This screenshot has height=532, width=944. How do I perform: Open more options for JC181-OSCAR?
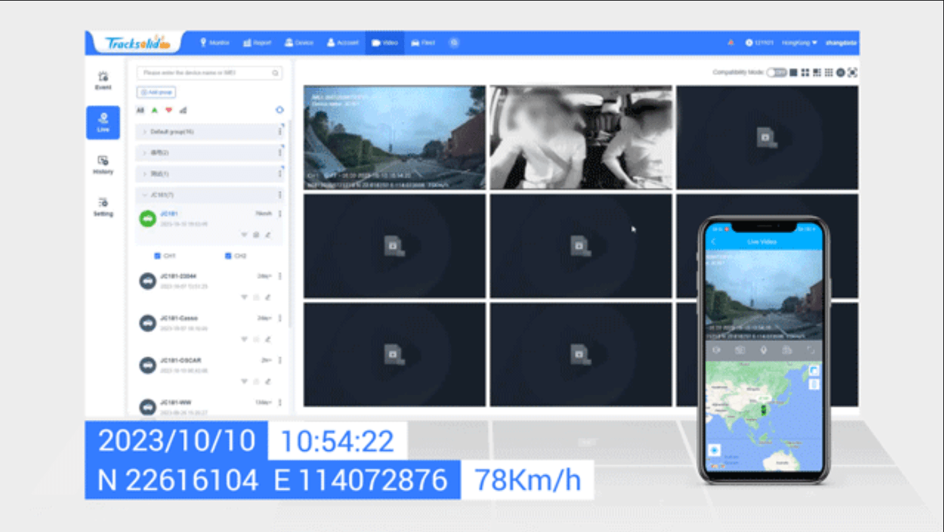coord(280,361)
